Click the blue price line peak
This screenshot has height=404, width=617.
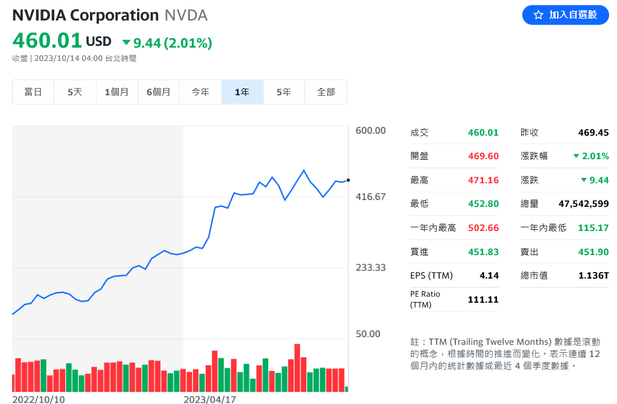pyautogui.click(x=304, y=170)
